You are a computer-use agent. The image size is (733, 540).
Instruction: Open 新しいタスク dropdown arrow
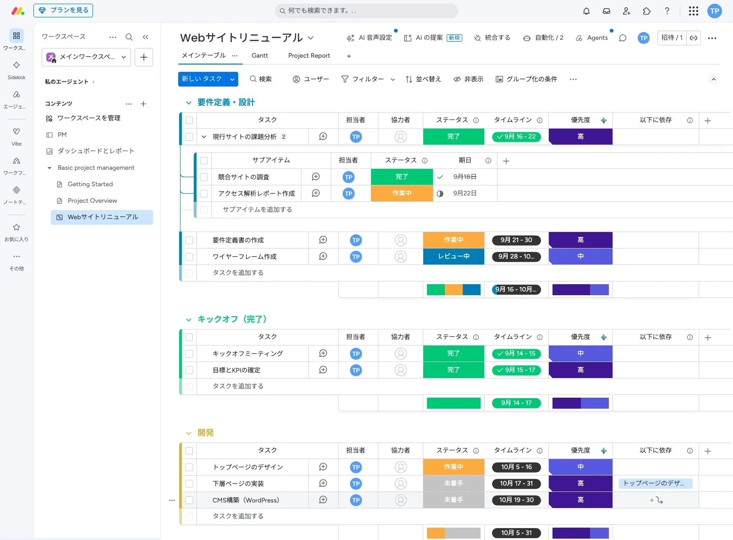point(232,79)
